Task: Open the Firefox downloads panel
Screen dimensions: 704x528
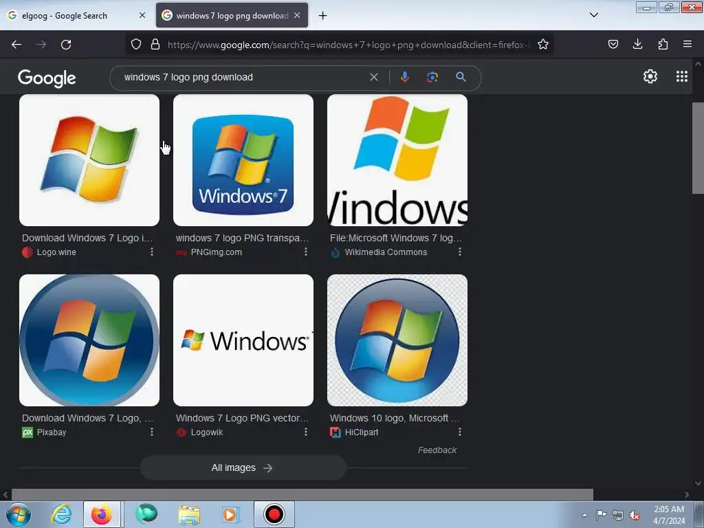Action: (637, 44)
